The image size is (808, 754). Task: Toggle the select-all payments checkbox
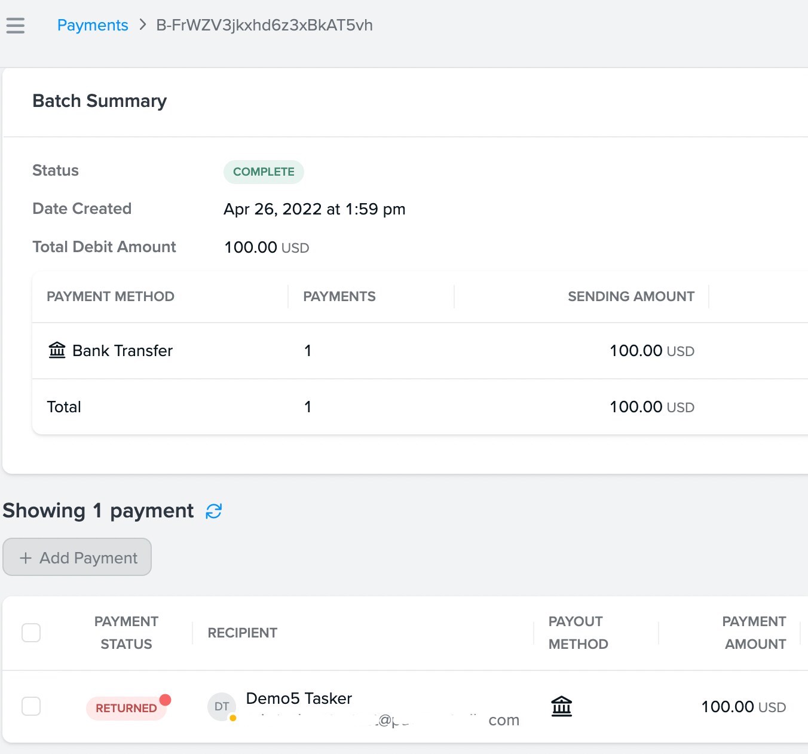pos(31,632)
